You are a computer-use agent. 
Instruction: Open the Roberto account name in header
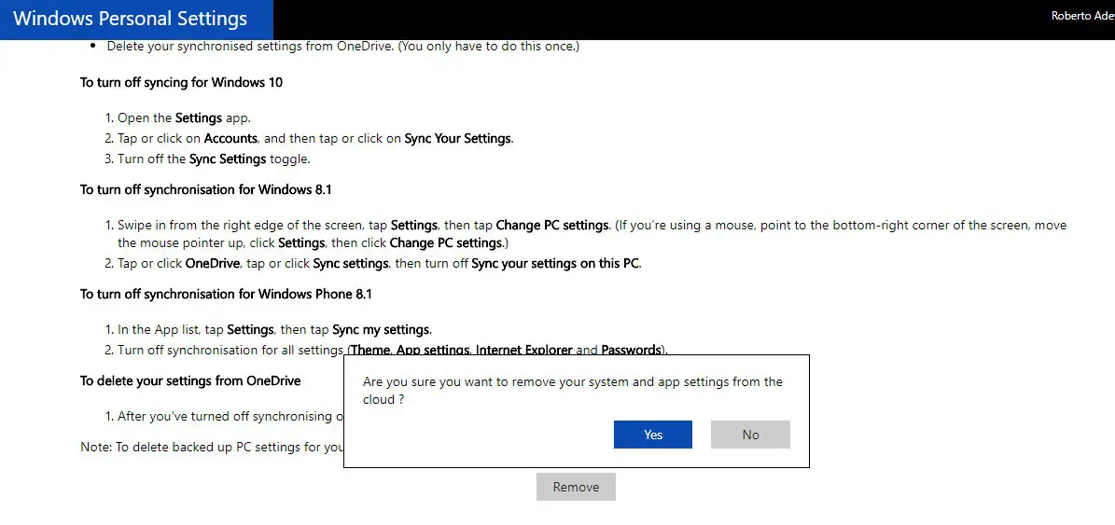pyautogui.click(x=1082, y=16)
